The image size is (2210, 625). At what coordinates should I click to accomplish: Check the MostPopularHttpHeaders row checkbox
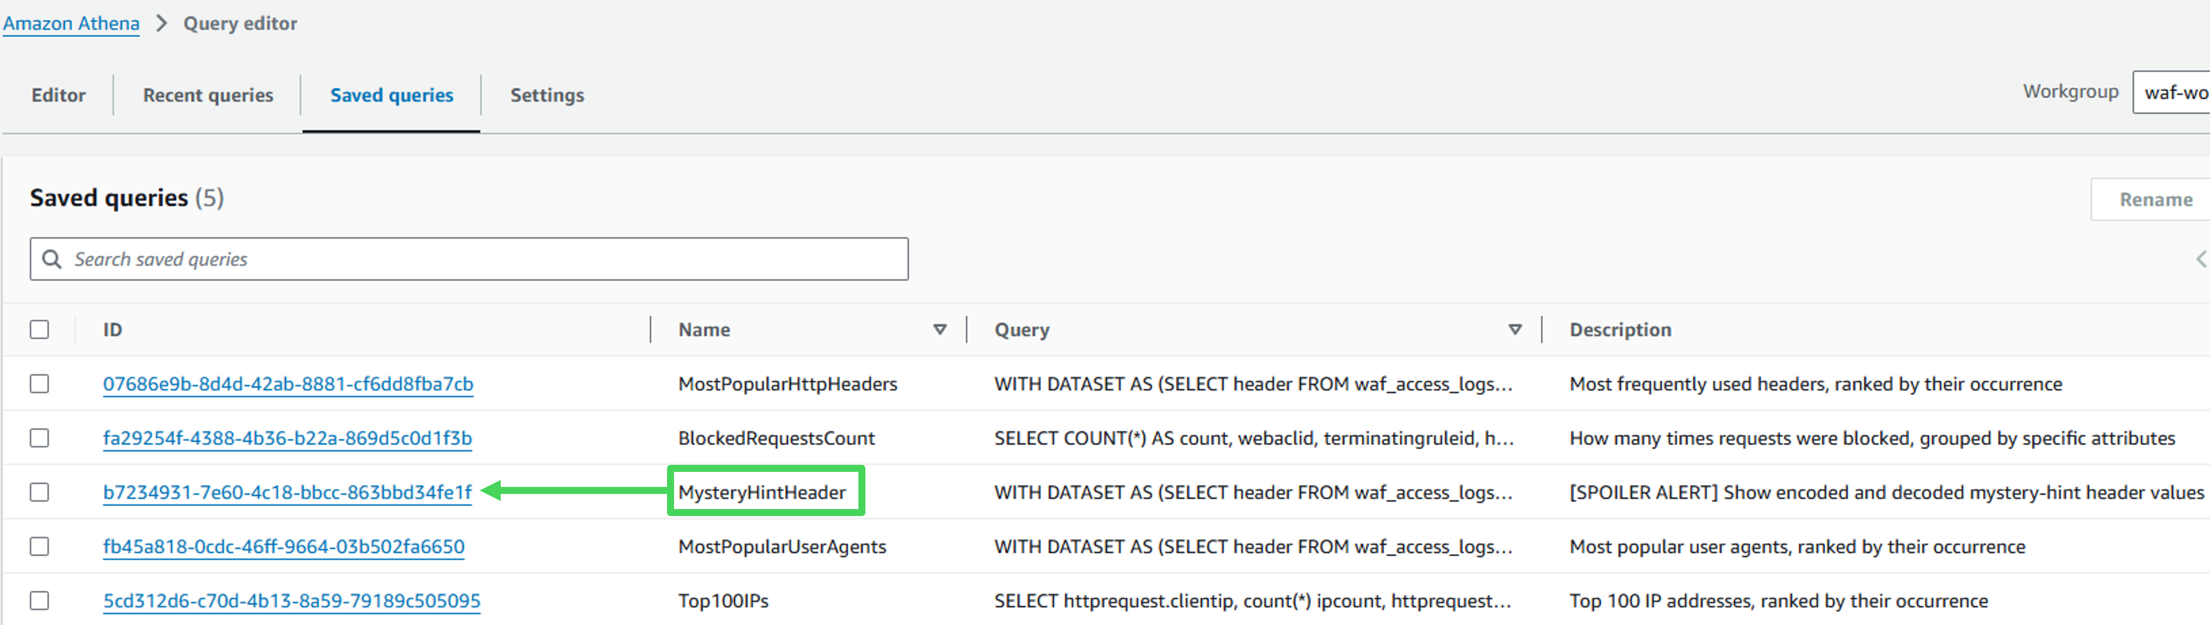(x=40, y=383)
